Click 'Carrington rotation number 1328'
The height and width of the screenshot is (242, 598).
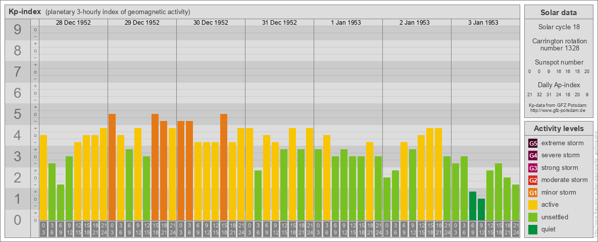click(x=559, y=44)
